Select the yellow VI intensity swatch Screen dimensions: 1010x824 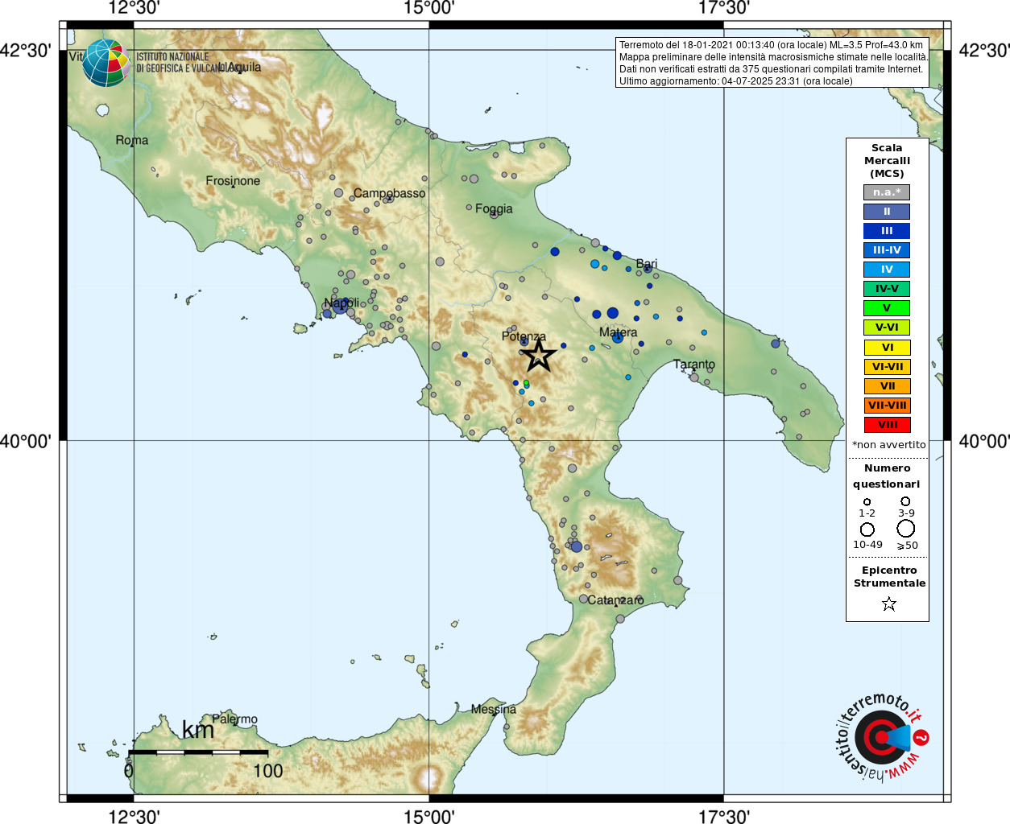click(887, 348)
